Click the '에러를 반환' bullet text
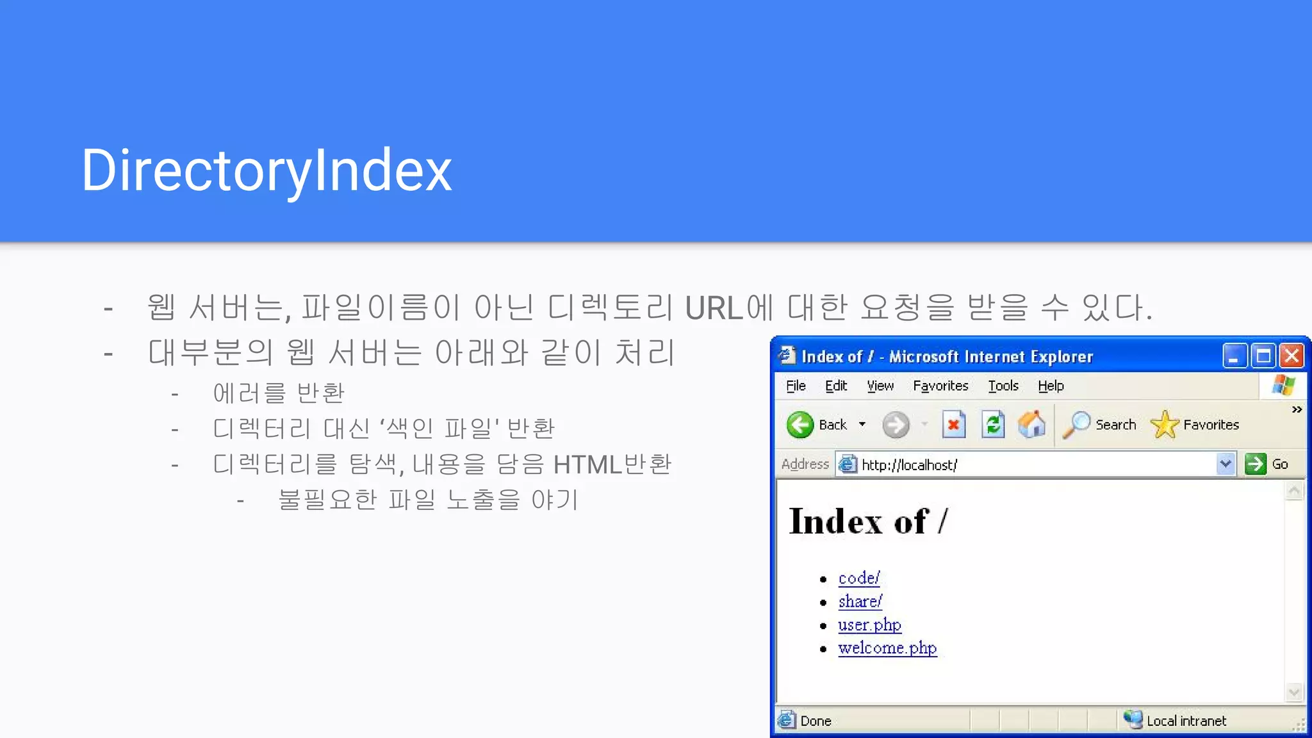This screenshot has height=738, width=1312. coord(279,393)
